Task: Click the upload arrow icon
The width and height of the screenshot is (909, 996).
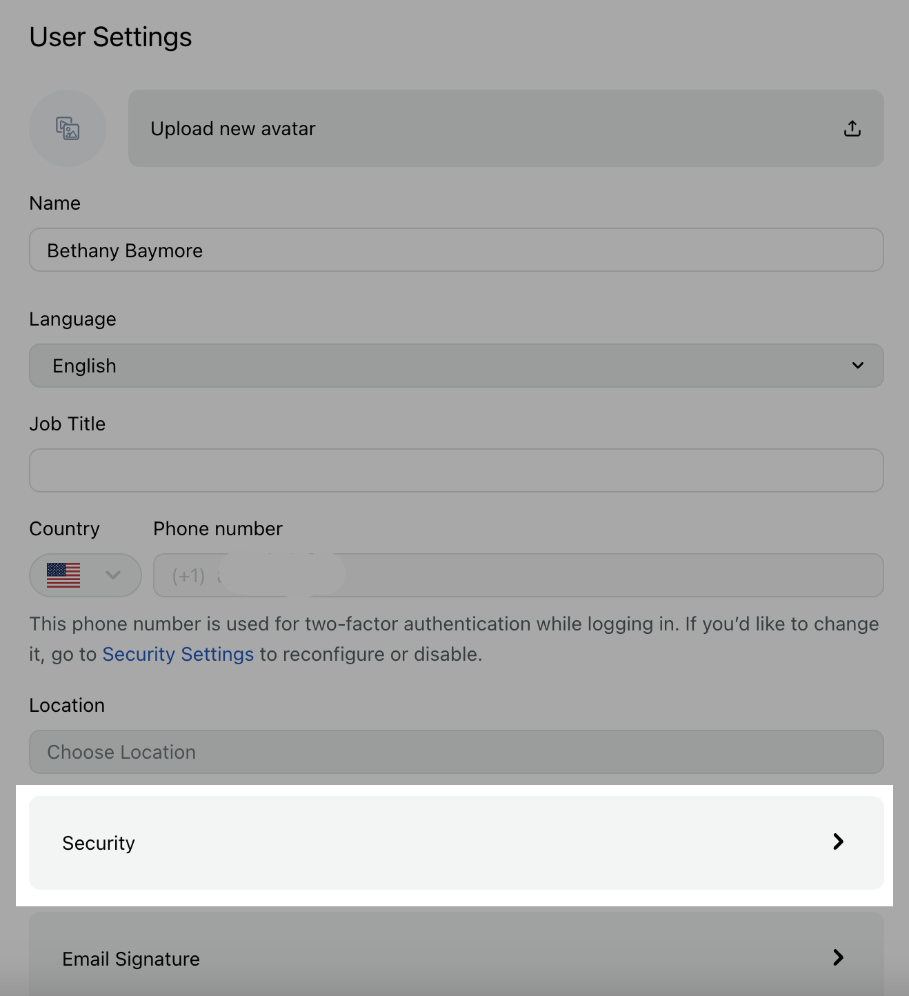Action: 852,128
